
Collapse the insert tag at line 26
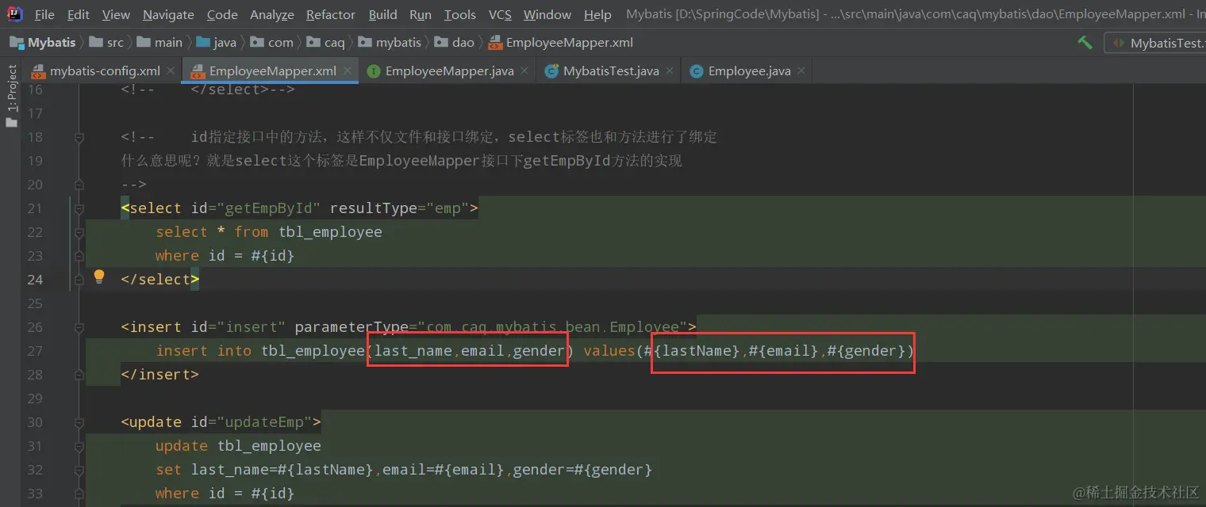(79, 327)
